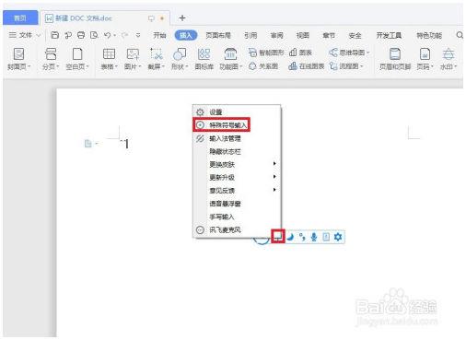466x340 pixels.
Task: Click the search magnifier icon on ribbon
Action: pyautogui.click(x=460, y=35)
